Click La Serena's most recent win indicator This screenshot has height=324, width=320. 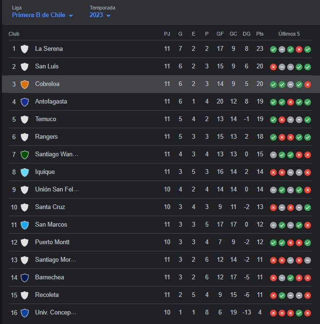pos(308,49)
